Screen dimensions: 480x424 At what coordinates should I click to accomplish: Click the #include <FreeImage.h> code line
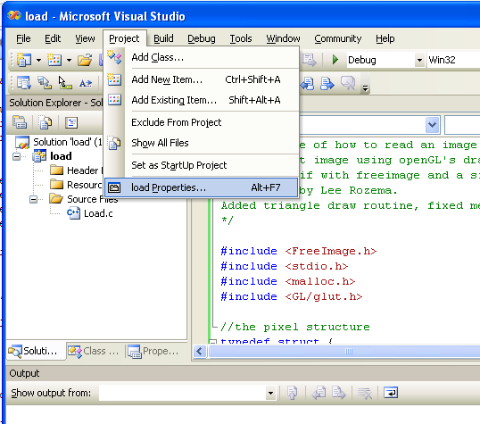pyautogui.click(x=299, y=251)
